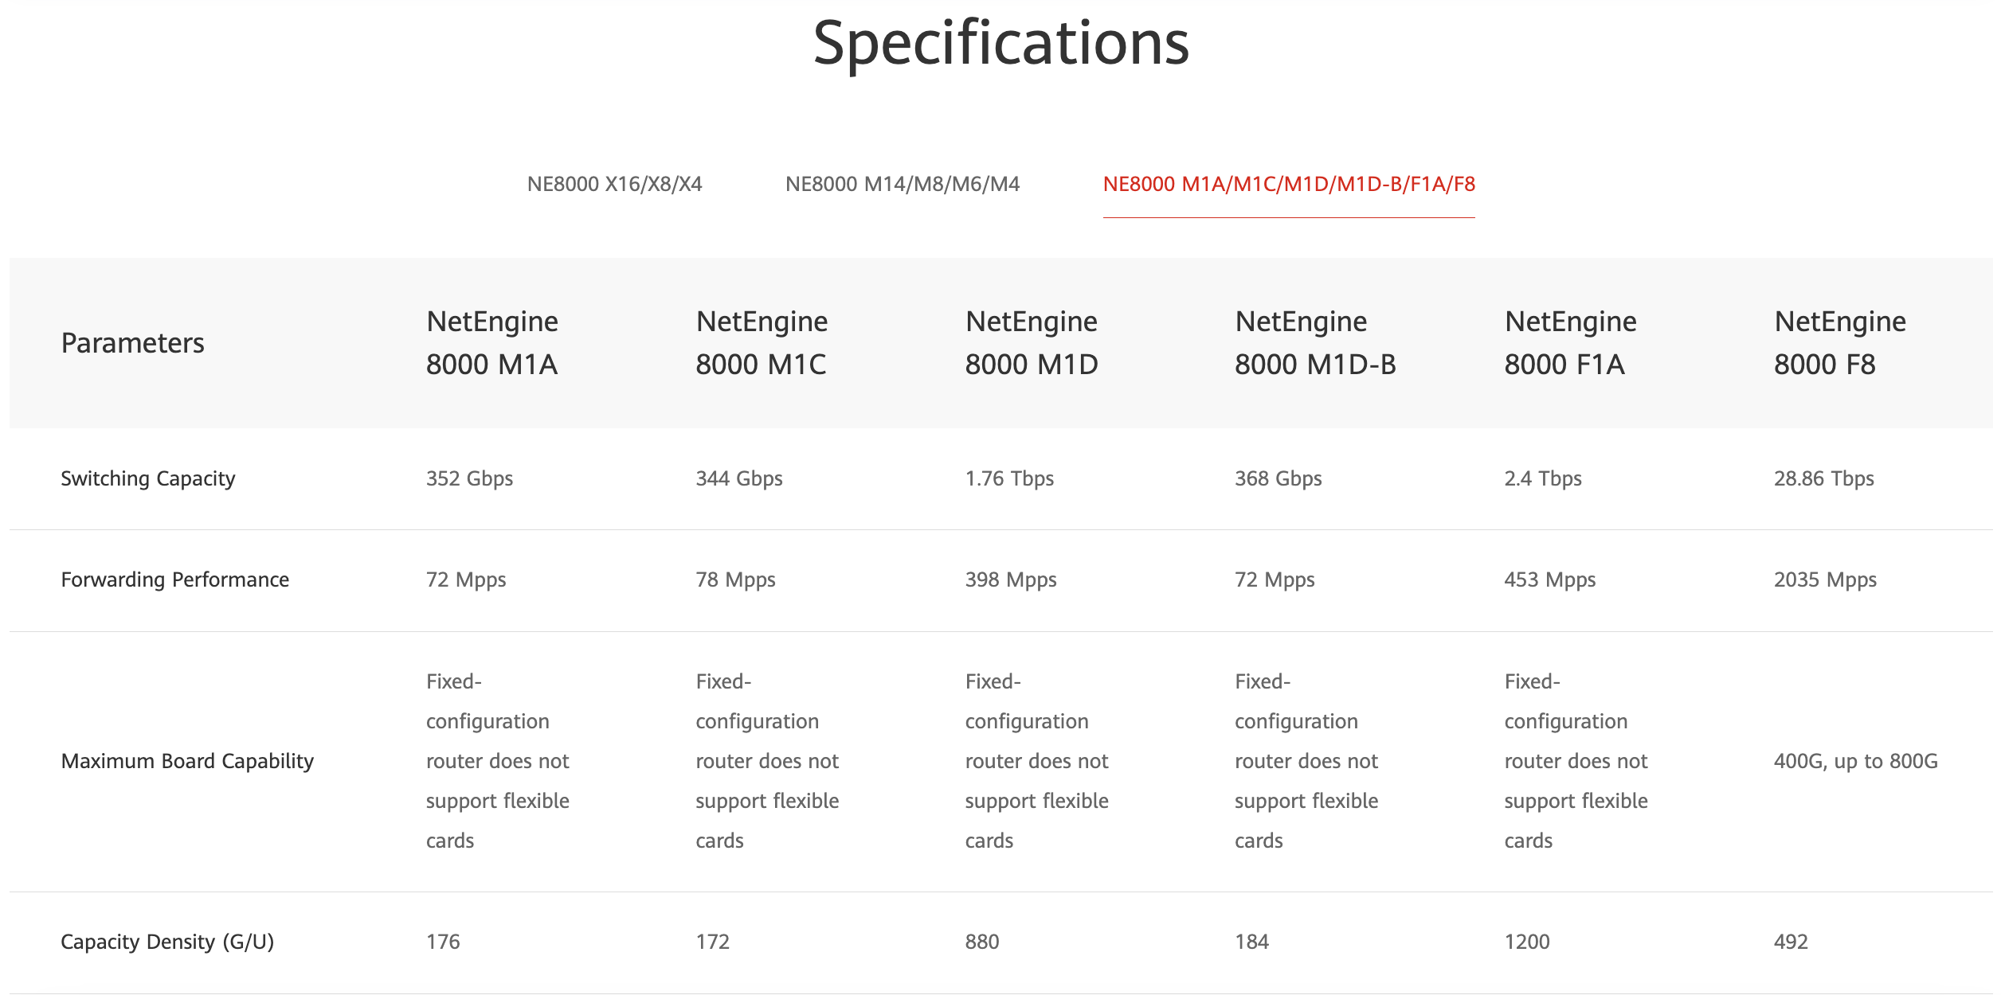
Task: Select the NetEngine 8000 M1A column header
Action: pos(491,343)
